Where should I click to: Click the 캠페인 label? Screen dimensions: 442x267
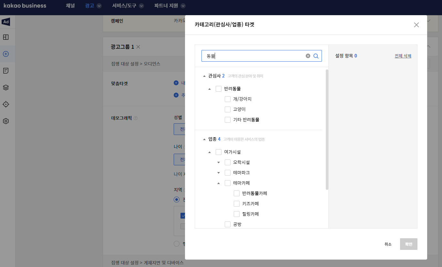117,21
